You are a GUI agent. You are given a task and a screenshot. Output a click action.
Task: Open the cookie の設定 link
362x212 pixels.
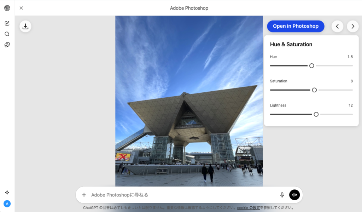coord(249,208)
